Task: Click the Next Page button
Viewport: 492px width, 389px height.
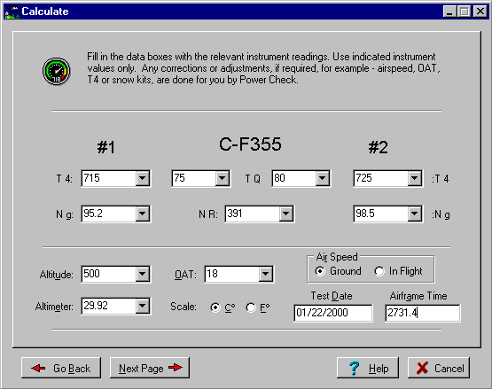Action: pyautogui.click(x=150, y=368)
